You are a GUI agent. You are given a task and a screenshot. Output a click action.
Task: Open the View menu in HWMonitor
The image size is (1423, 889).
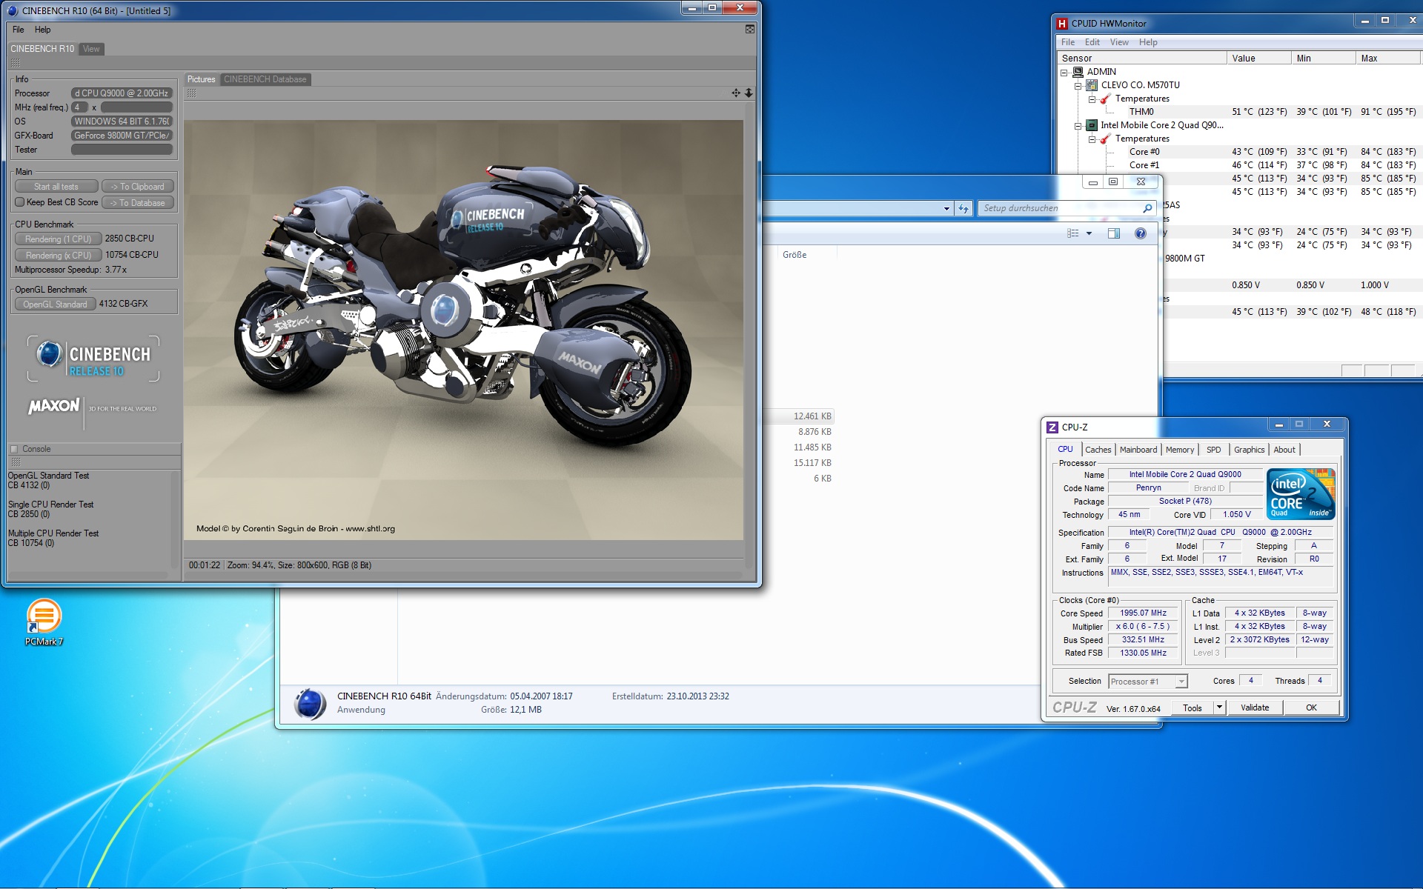pos(1118,42)
